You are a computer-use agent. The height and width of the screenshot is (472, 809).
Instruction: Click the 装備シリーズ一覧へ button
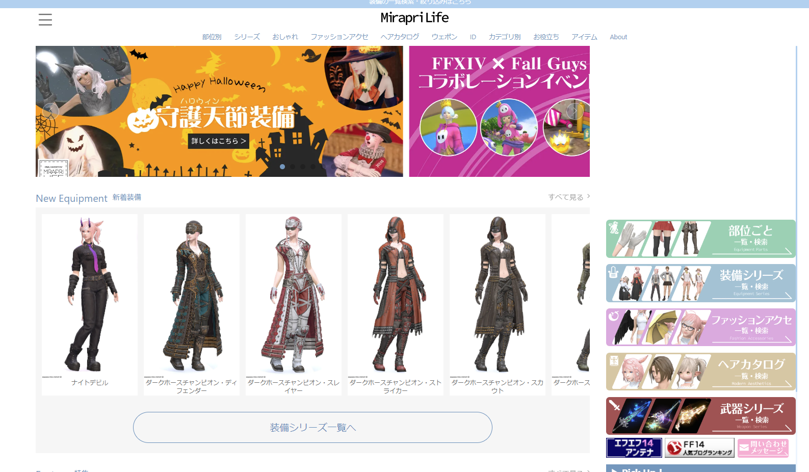pos(312,428)
